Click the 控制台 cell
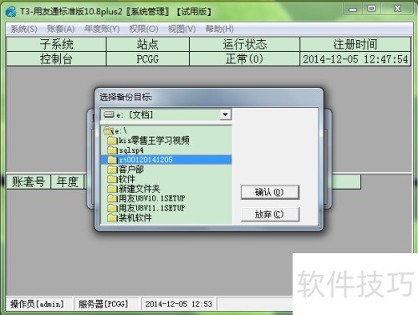Viewport: 418px width, 315px height. pos(56,58)
